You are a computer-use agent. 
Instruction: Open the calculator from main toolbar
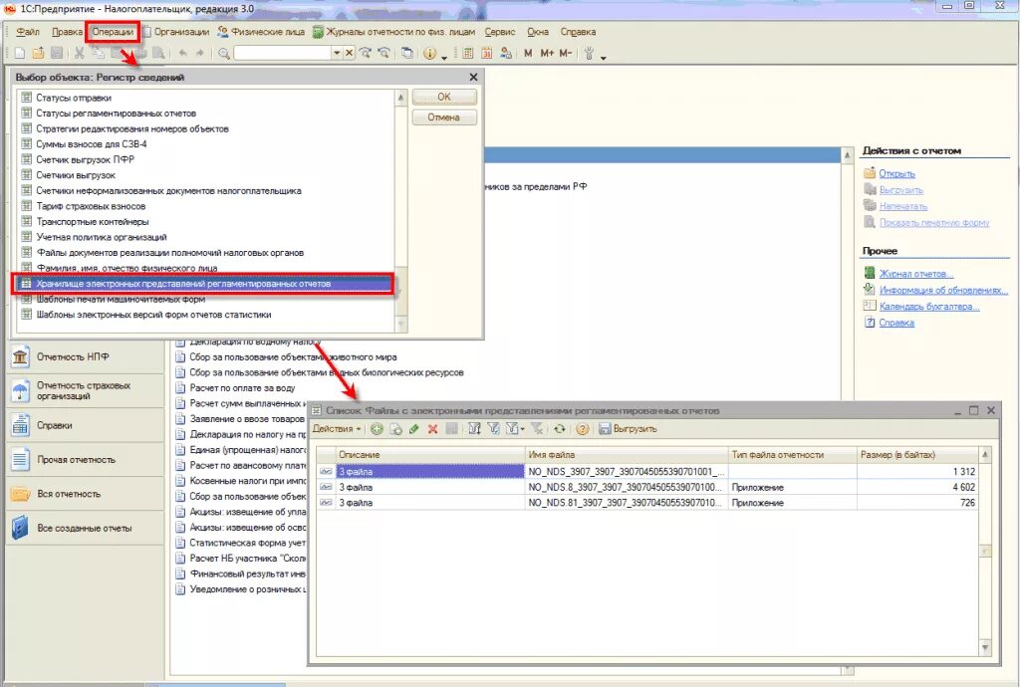pos(468,54)
